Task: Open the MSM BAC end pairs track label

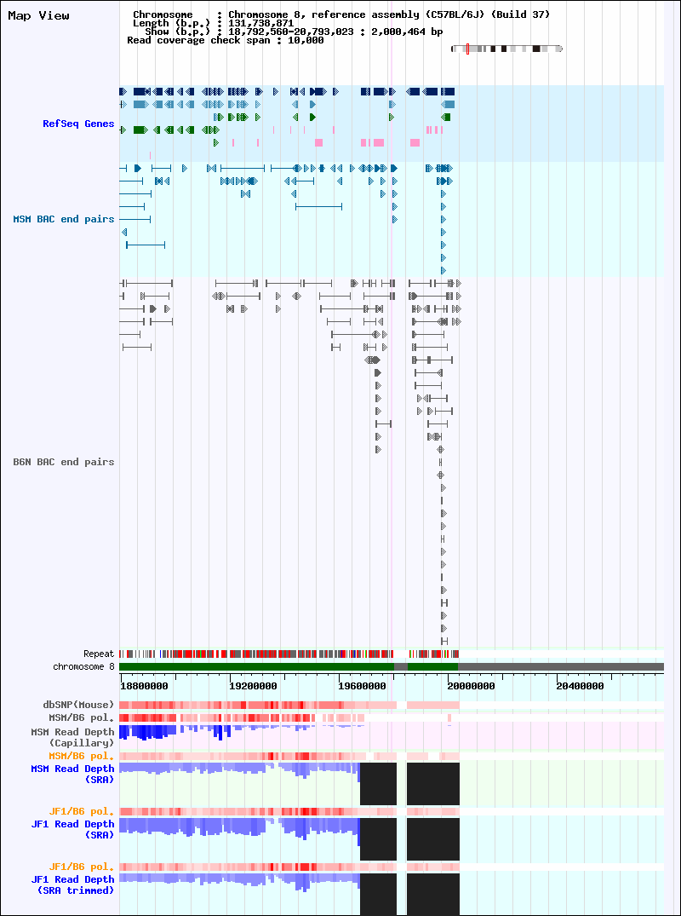Action: pyautogui.click(x=64, y=219)
